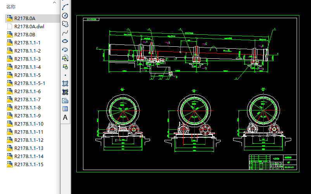311x194 pixels.
Task: Select the R2178.0A.dwl file
Action: pyautogui.click(x=29, y=26)
